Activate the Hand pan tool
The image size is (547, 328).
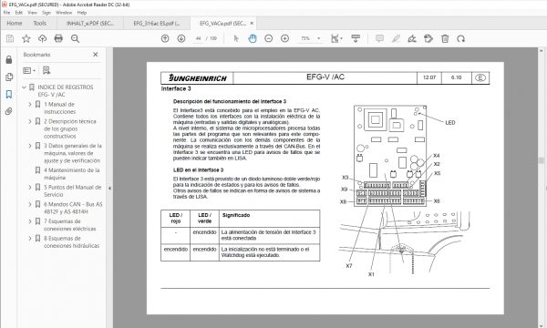pos(253,38)
